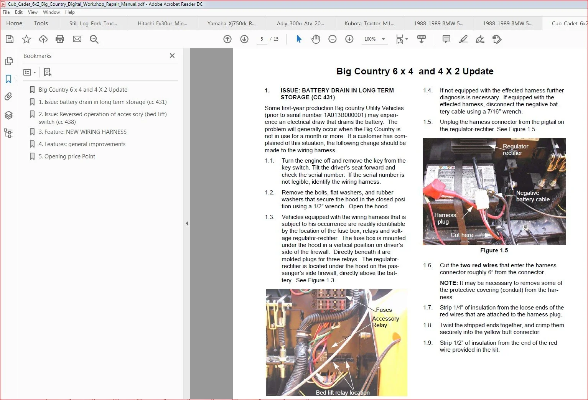Print the document using printer icon
This screenshot has height=400, width=588.
point(60,39)
